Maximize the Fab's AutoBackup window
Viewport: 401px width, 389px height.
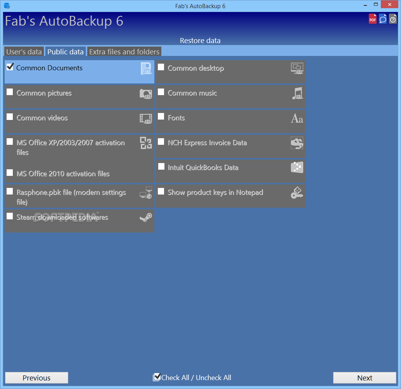[x=376, y=4]
